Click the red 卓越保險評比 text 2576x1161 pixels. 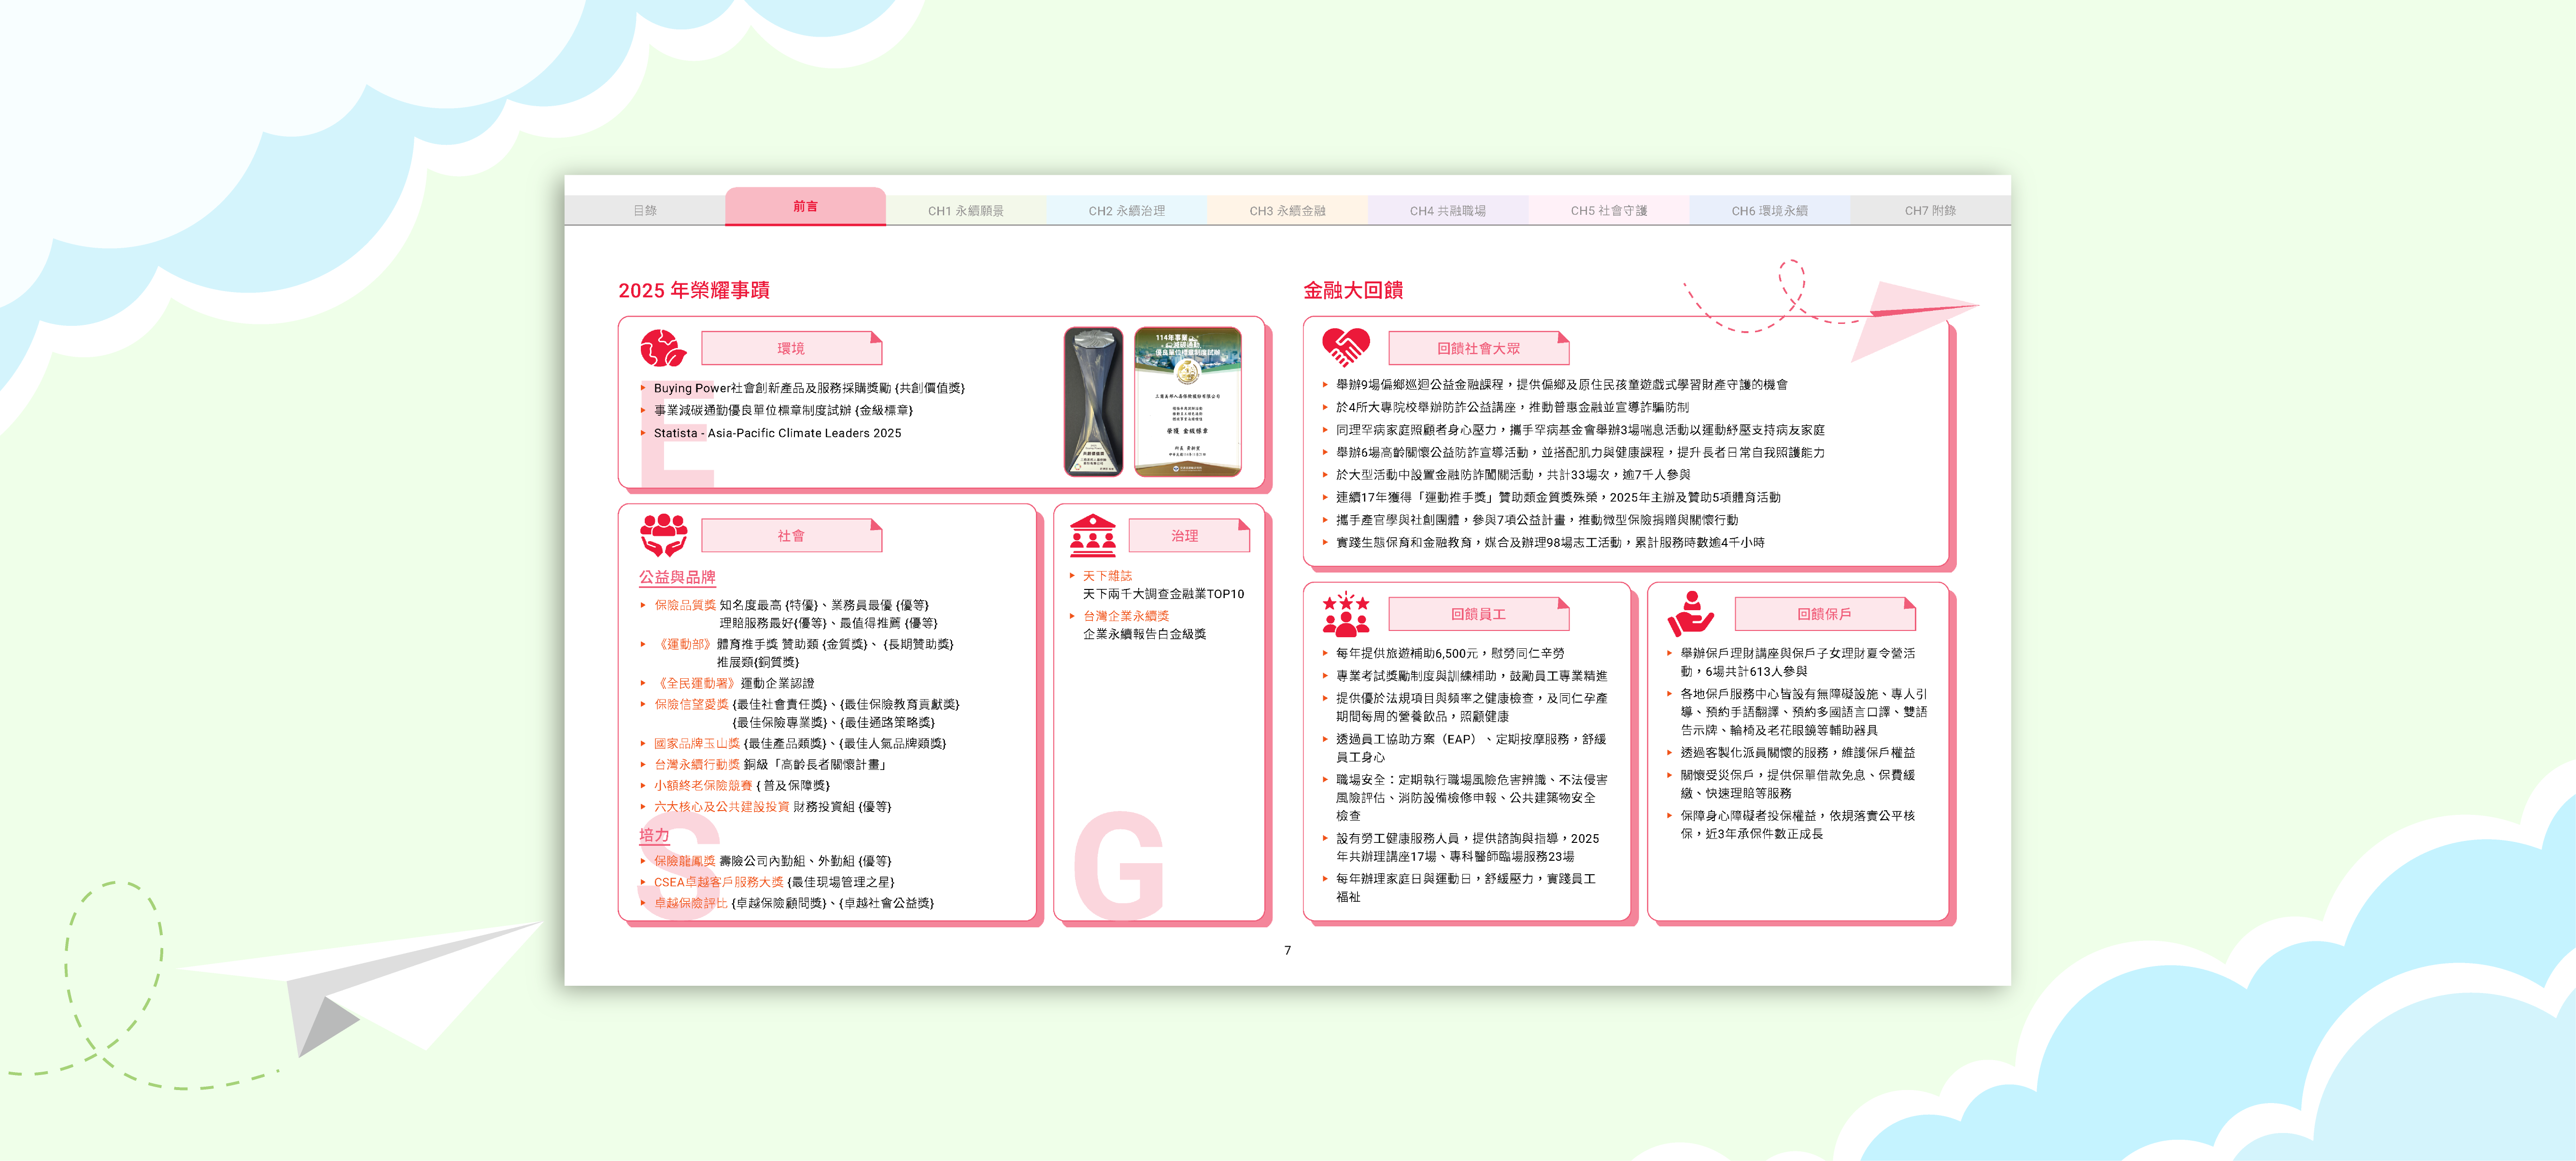pos(691,903)
